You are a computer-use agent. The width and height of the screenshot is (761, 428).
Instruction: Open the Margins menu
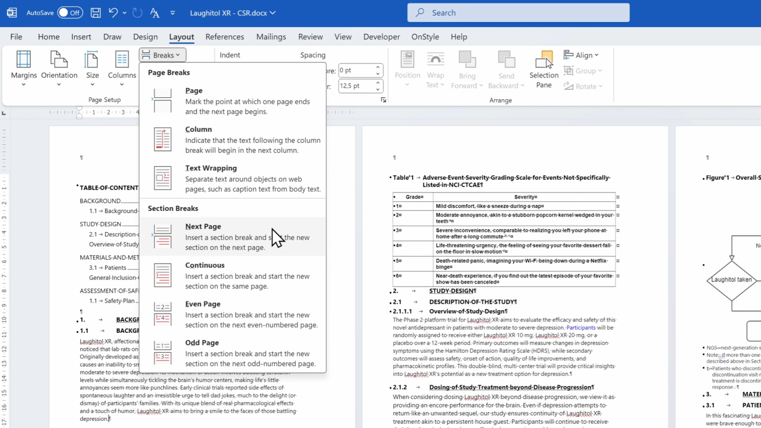pyautogui.click(x=24, y=69)
